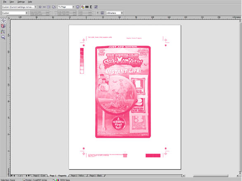242x181 pixels.
Task: Click the horizontal scrollbar at the bottom
Action: click(x=211, y=176)
